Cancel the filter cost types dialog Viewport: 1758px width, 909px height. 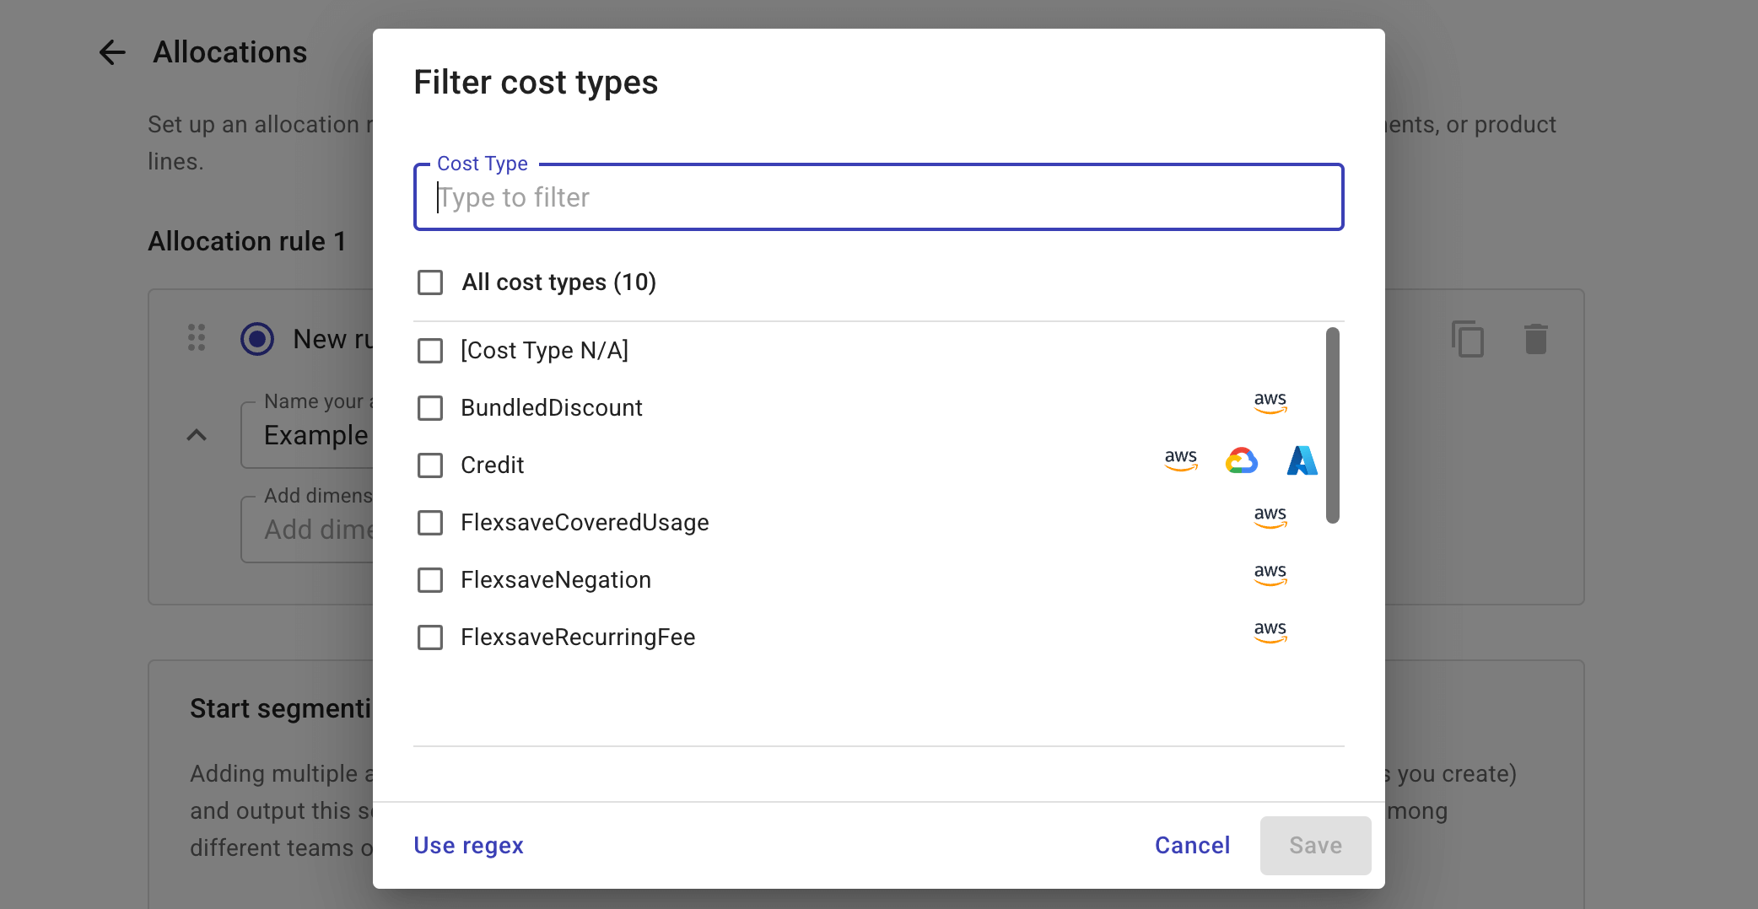pyautogui.click(x=1192, y=846)
